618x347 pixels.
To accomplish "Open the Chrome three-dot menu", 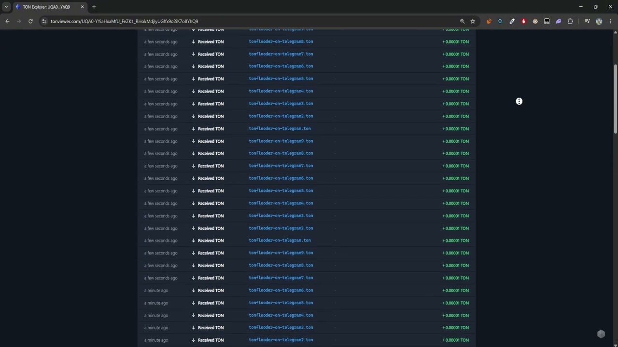I will tap(611, 21).
